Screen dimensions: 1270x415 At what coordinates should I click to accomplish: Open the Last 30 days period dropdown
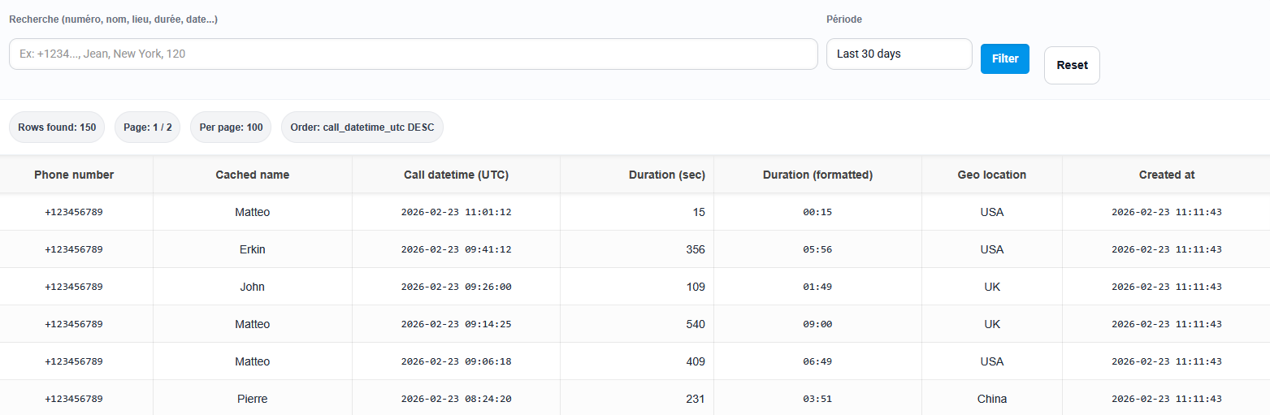point(899,54)
